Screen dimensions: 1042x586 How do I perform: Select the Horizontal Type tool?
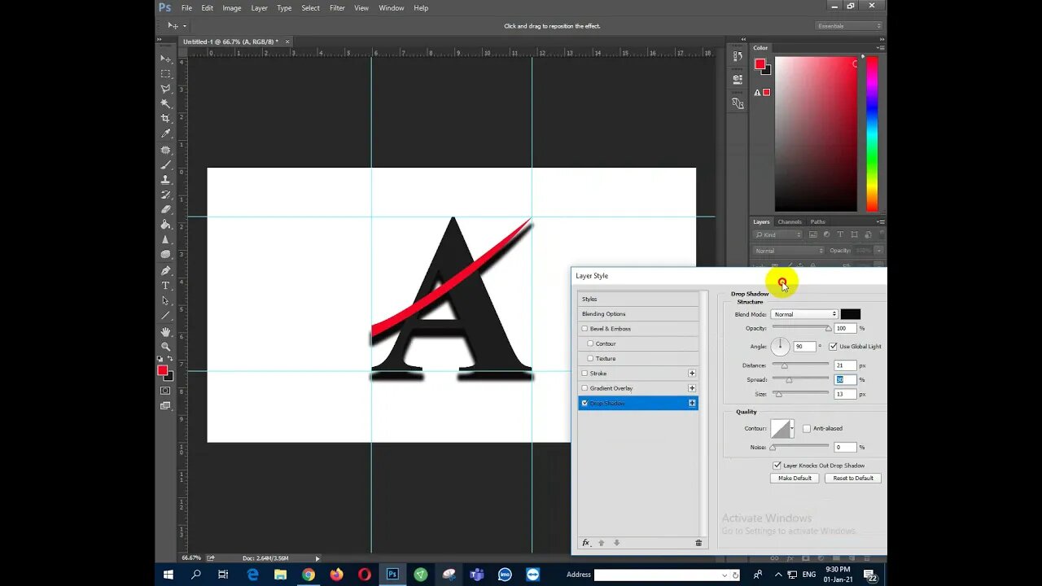[x=166, y=286]
